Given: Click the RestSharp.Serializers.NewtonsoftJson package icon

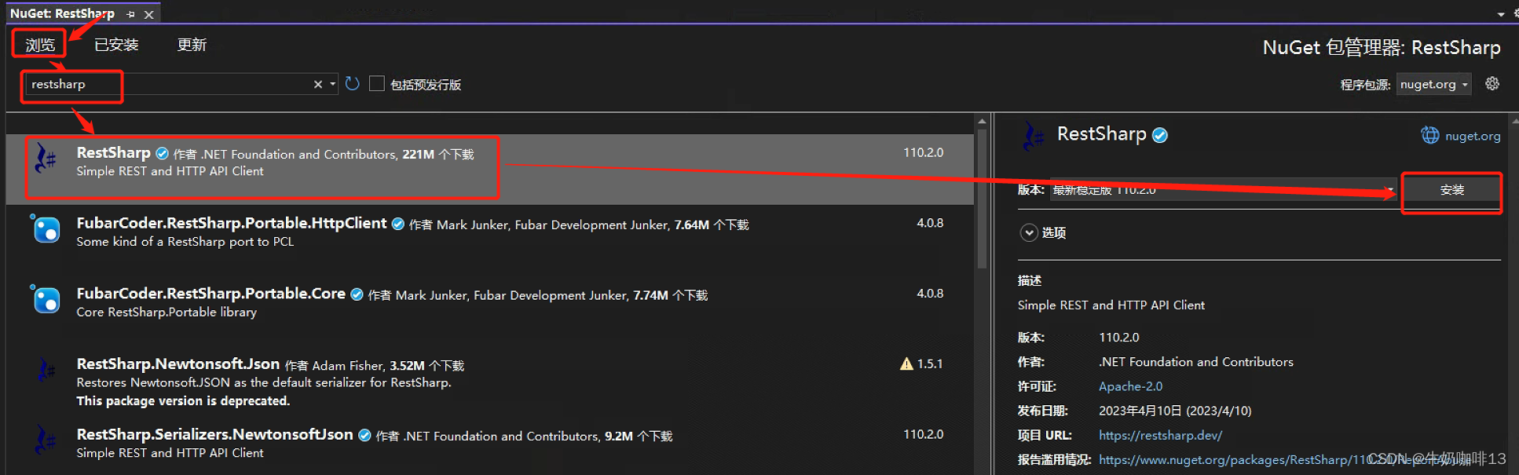Looking at the screenshot, I should (x=46, y=440).
